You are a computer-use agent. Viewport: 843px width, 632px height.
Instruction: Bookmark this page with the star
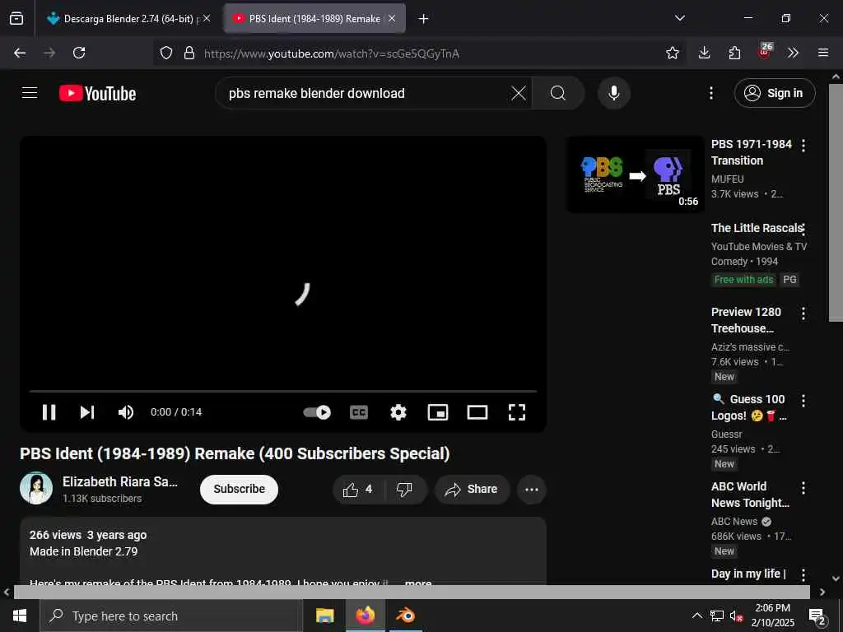coord(672,53)
